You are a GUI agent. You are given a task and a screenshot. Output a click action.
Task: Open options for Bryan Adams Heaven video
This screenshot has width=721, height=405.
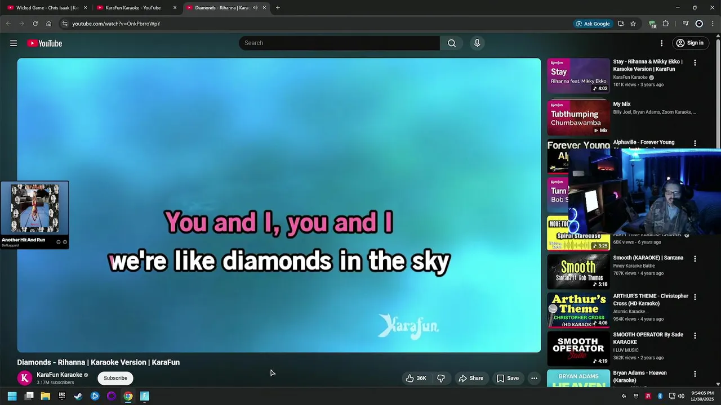(x=695, y=374)
